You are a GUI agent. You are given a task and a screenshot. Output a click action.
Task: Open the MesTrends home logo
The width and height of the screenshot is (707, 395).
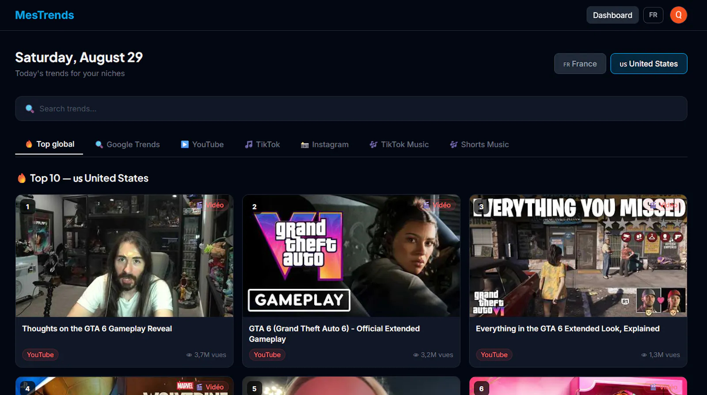click(x=45, y=15)
